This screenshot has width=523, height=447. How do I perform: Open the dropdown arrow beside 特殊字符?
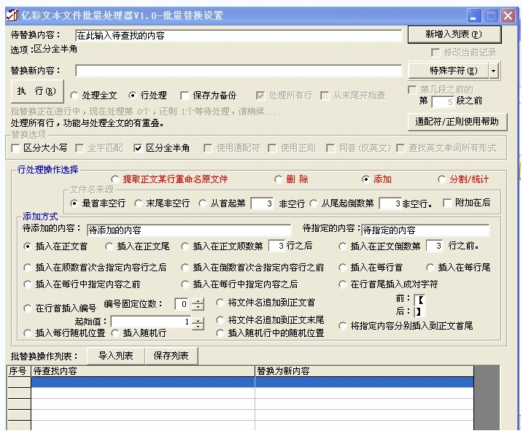(494, 71)
